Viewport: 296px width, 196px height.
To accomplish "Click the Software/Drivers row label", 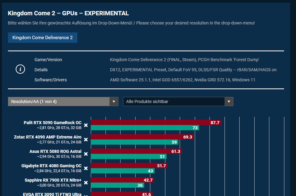I will (50, 80).
